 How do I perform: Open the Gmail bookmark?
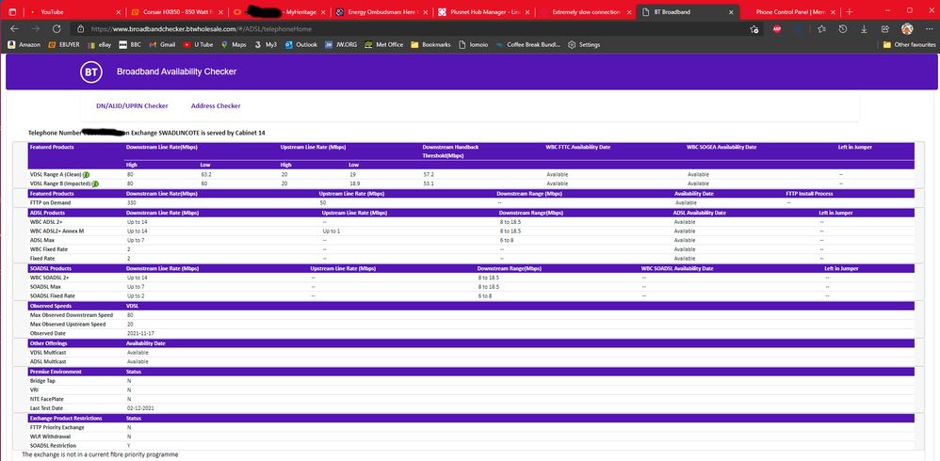(163, 44)
